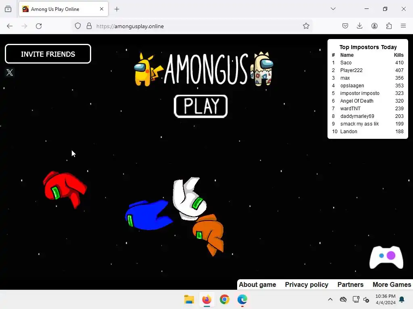Click the blue floating crewmate
The width and height of the screenshot is (413, 309).
pyautogui.click(x=148, y=215)
